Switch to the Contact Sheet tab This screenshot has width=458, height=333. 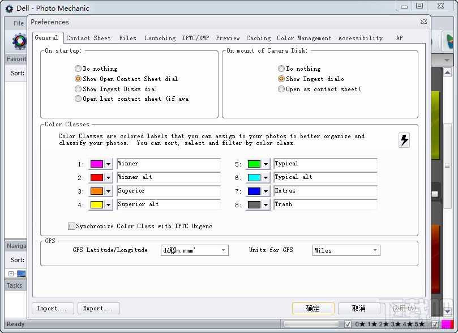coord(88,38)
